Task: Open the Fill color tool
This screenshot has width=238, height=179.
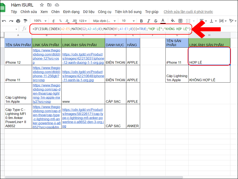Action: pyautogui.click(x=172, y=21)
